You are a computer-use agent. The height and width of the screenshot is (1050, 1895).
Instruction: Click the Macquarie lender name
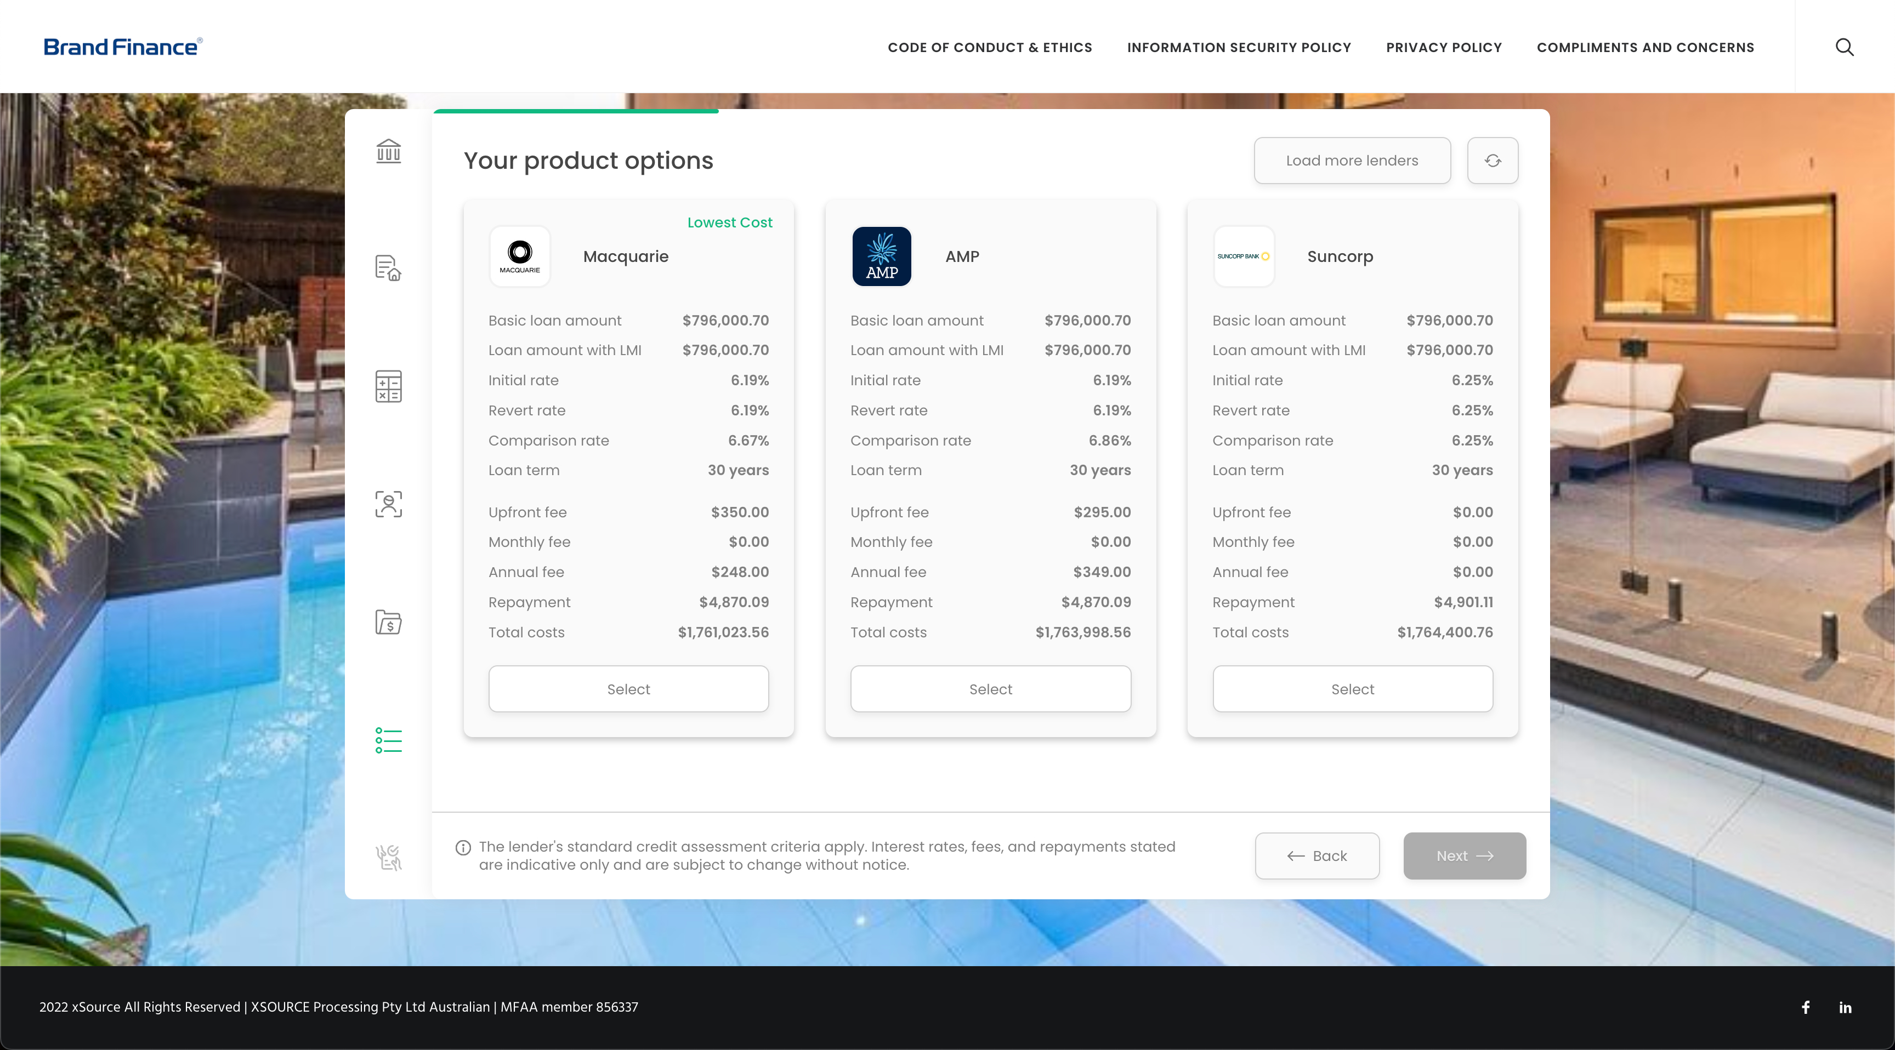(626, 256)
